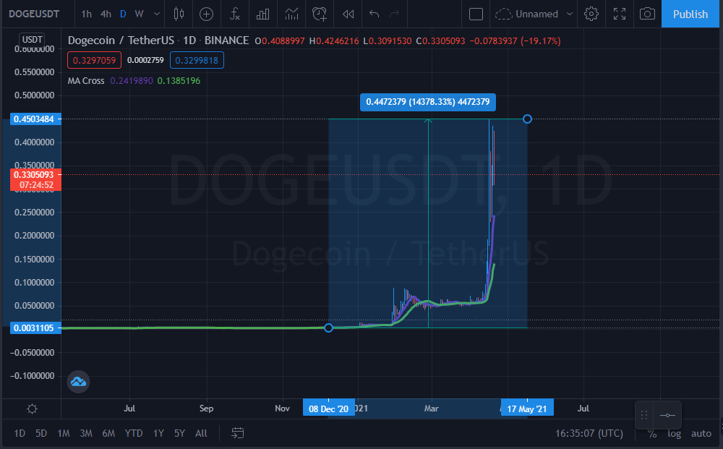
Task: Click the green MA value 0.1385196
Action: click(x=179, y=81)
